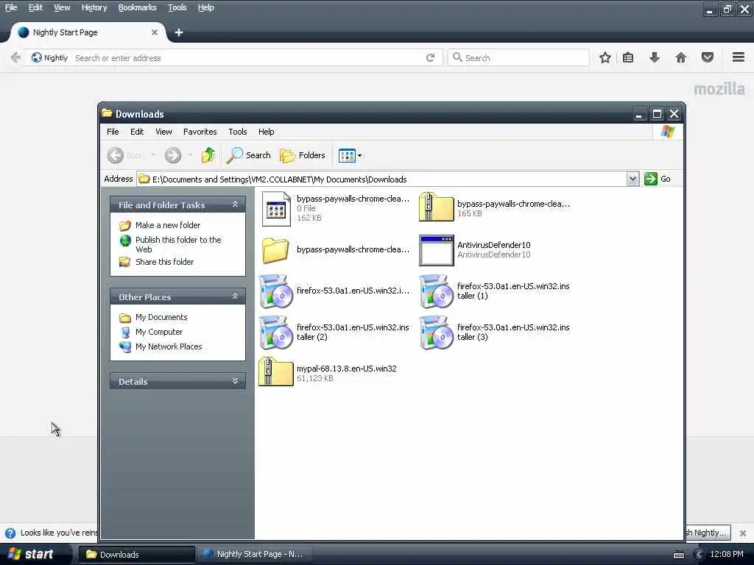The width and height of the screenshot is (754, 565).
Task: Show bookmarks list icon in Nightly
Action: [x=628, y=57]
